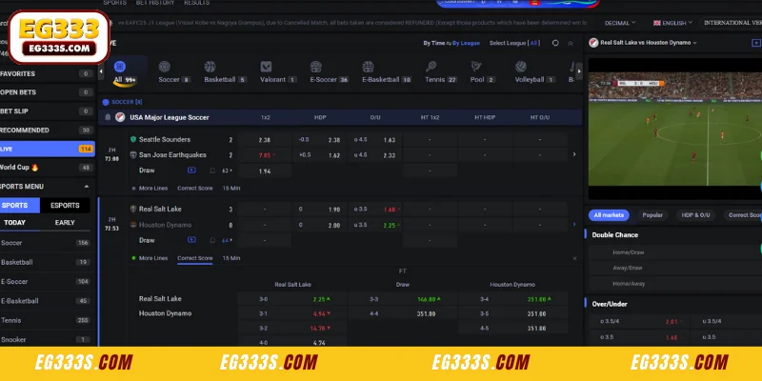Screen dimensions: 762x381
Task: Toggle match alert bell in Real Salt Lake Draw row
Action: [x=212, y=240]
